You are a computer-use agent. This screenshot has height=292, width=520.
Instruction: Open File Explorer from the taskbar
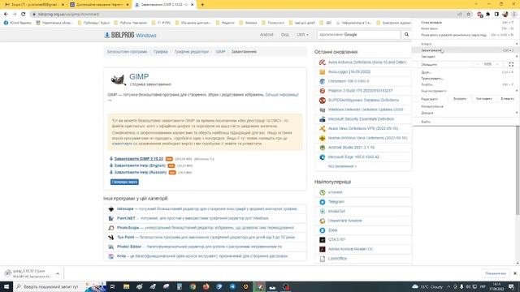coord(127,286)
